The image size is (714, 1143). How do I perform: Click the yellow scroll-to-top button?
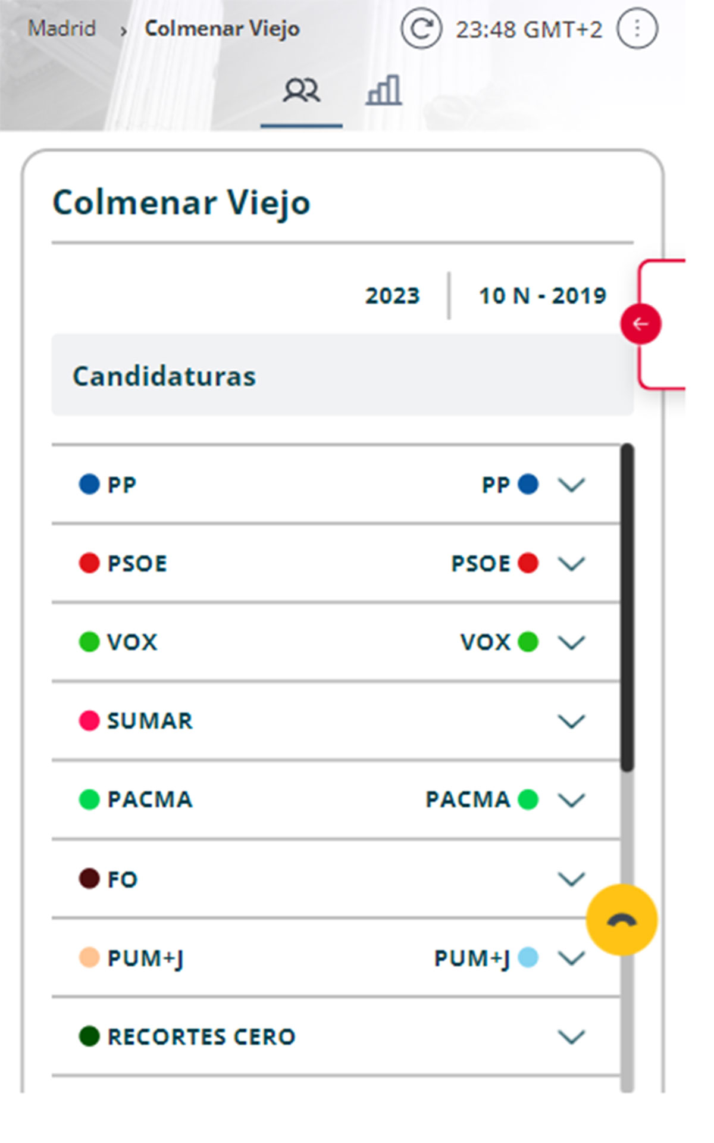tap(621, 920)
